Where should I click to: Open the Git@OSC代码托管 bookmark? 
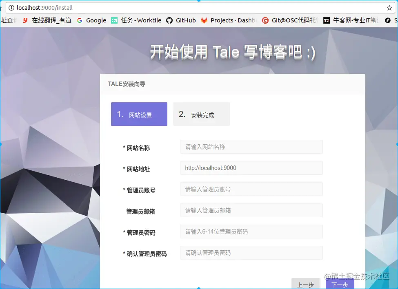click(x=290, y=20)
